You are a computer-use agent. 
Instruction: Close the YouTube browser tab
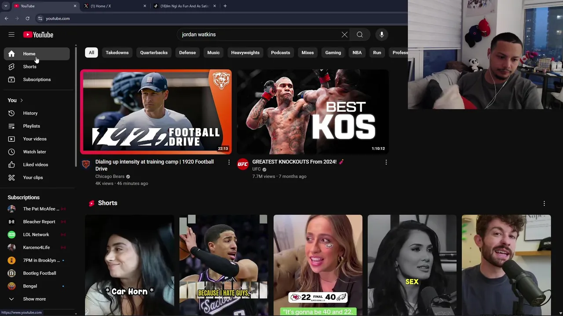pos(75,6)
